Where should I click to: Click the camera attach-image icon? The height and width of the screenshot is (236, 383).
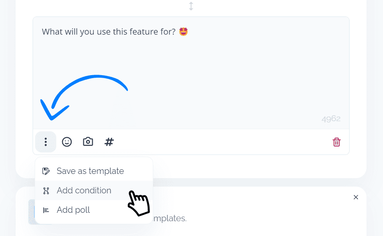tap(88, 141)
